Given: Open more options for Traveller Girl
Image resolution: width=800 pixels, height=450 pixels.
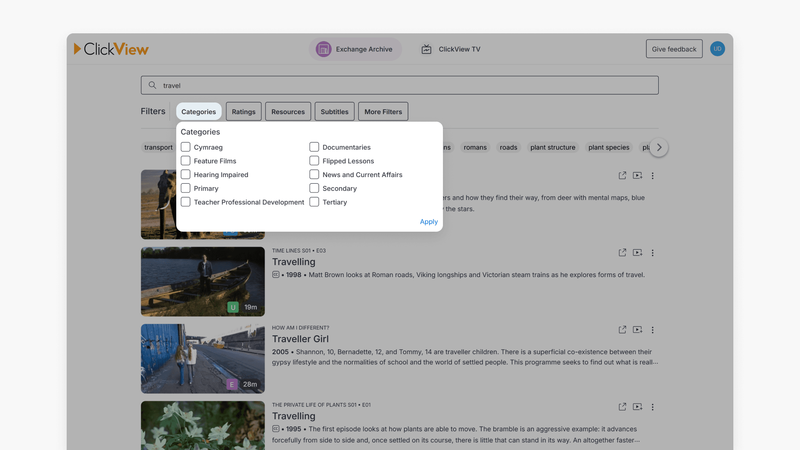Looking at the screenshot, I should point(652,330).
